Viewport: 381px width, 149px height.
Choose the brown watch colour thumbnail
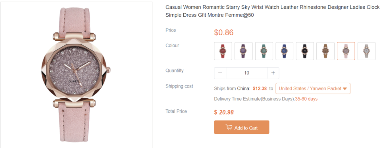(325, 51)
